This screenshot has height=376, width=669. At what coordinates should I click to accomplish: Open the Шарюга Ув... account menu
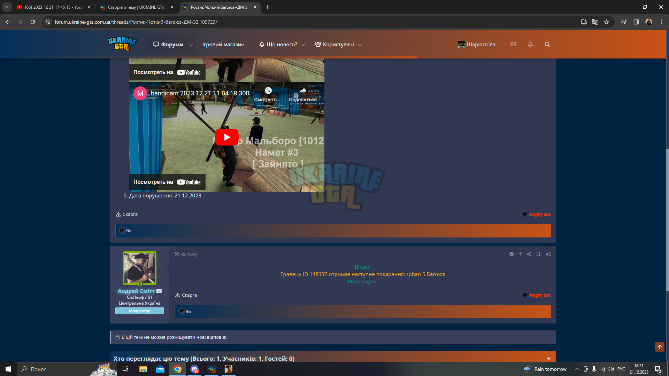478,45
